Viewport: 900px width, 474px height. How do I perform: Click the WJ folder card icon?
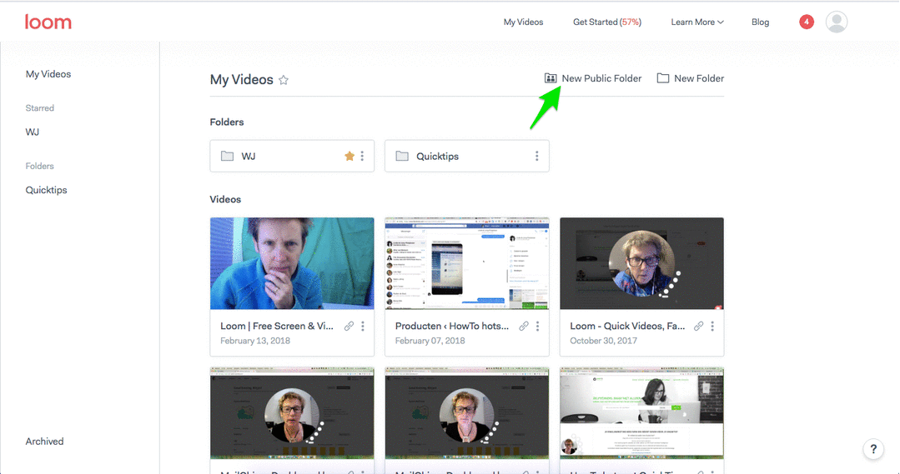(x=228, y=156)
